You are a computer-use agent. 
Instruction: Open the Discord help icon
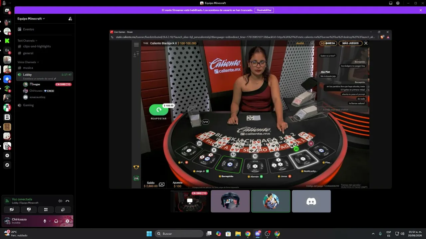[398, 3]
